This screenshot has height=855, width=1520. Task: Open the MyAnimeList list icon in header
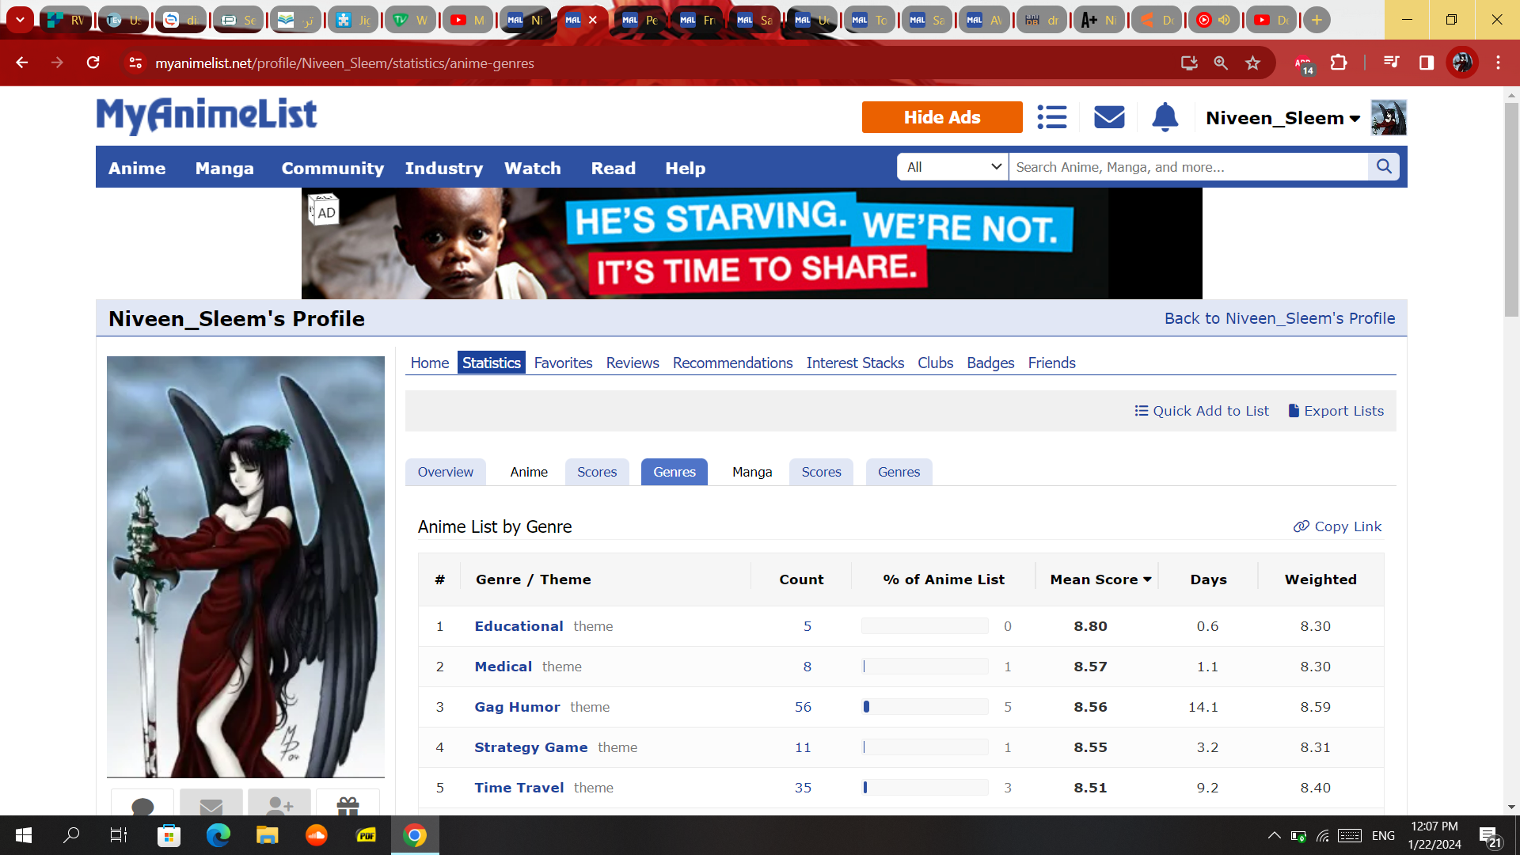pos(1052,117)
